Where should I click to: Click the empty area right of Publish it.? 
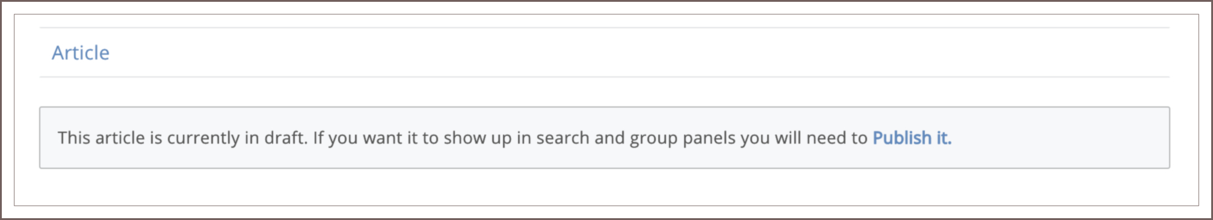1059,138
